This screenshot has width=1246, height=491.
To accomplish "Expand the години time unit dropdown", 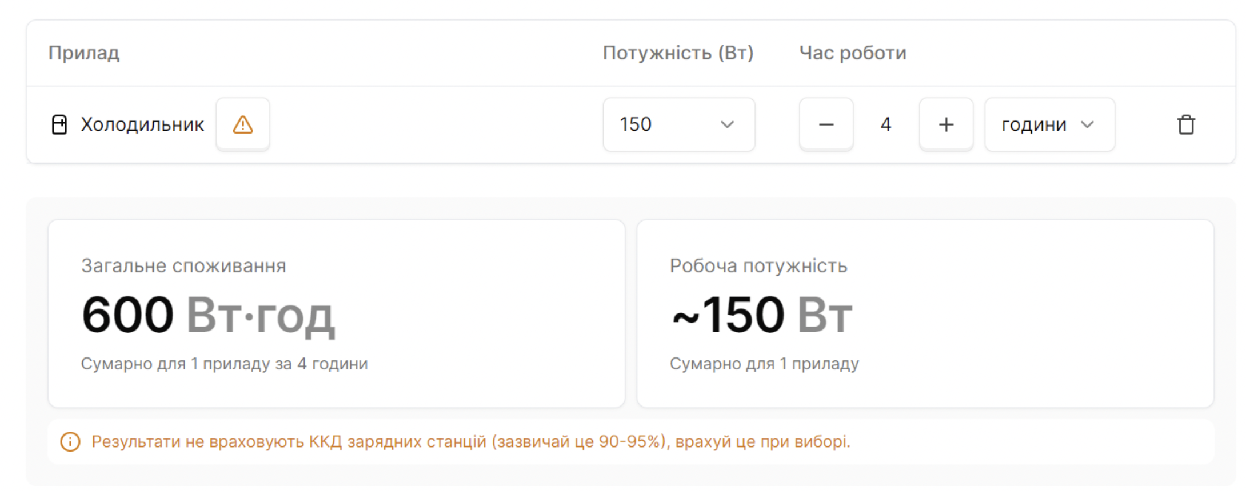I will 1049,124.
